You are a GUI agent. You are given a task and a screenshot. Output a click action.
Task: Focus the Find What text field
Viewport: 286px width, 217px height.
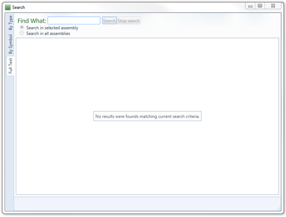pyautogui.click(x=74, y=20)
